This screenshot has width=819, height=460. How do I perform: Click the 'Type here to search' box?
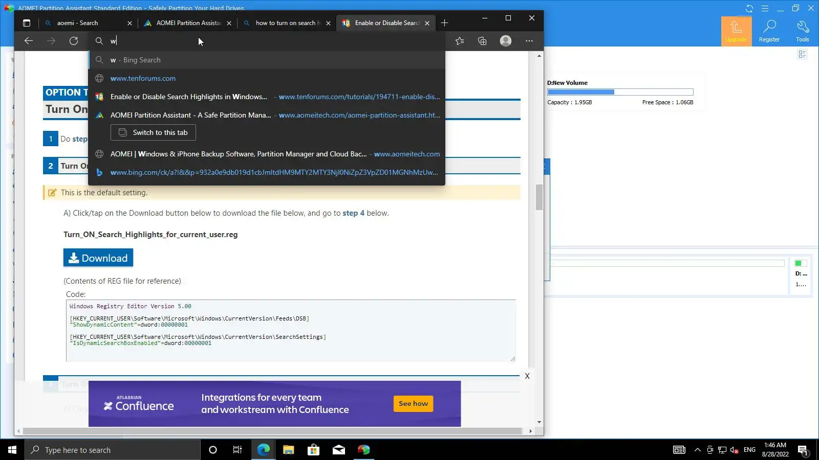coord(113,450)
